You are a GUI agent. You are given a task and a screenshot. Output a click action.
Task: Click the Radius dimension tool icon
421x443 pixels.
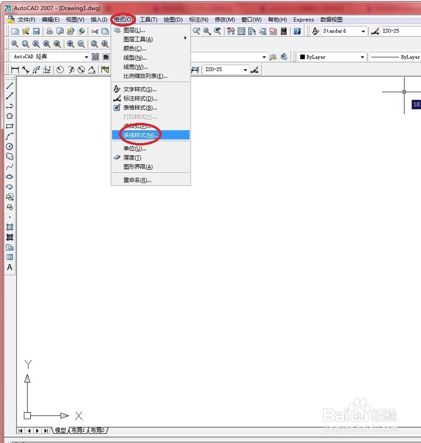tap(60, 70)
